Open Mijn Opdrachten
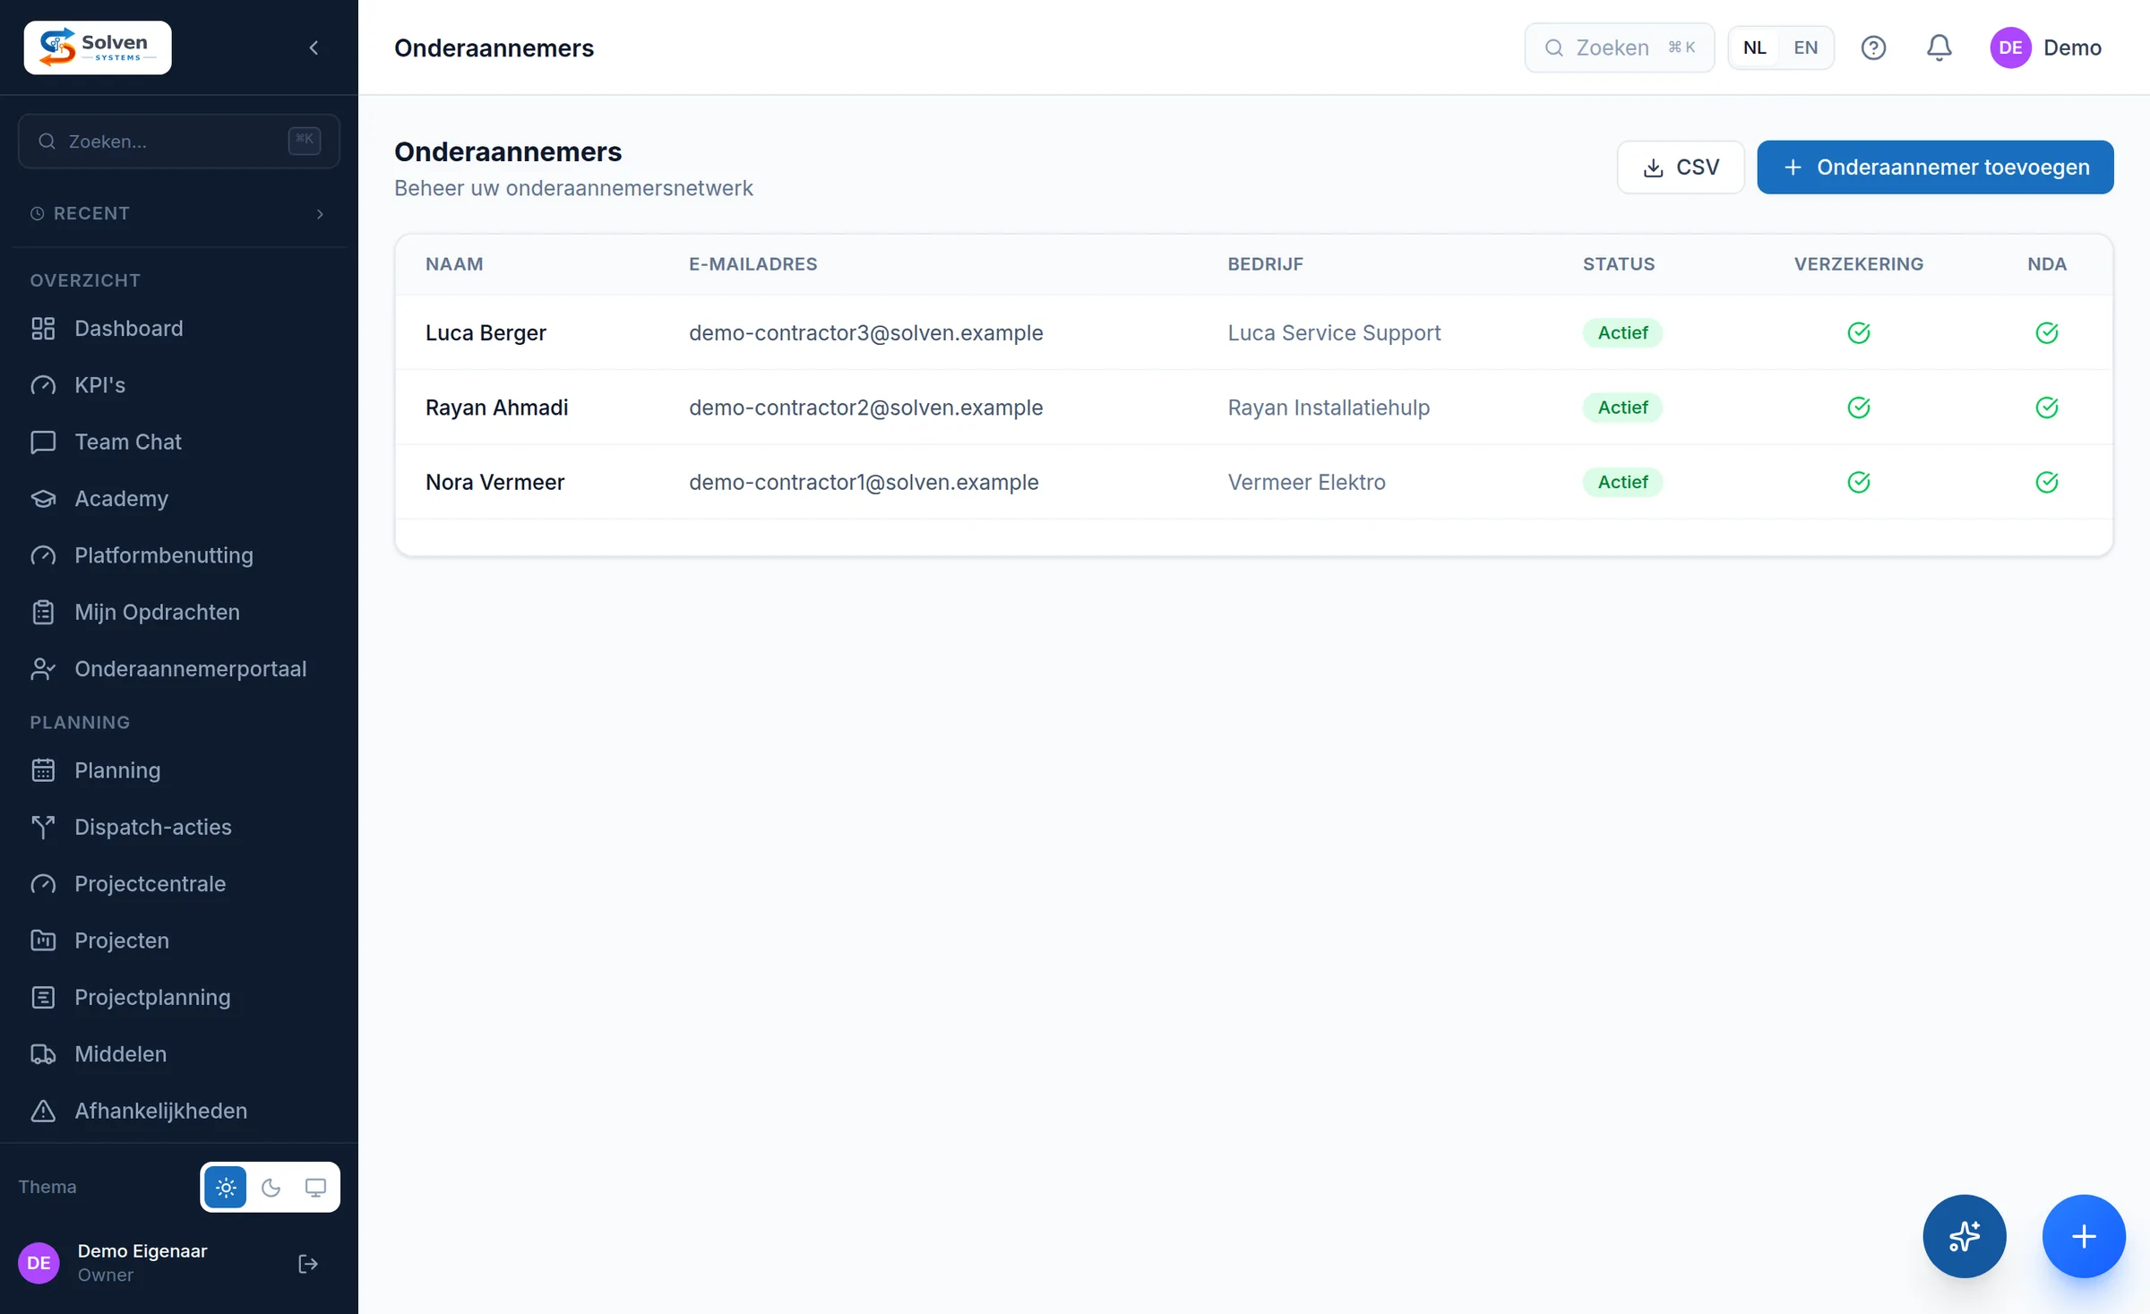Image resolution: width=2150 pixels, height=1314 pixels. click(179, 612)
